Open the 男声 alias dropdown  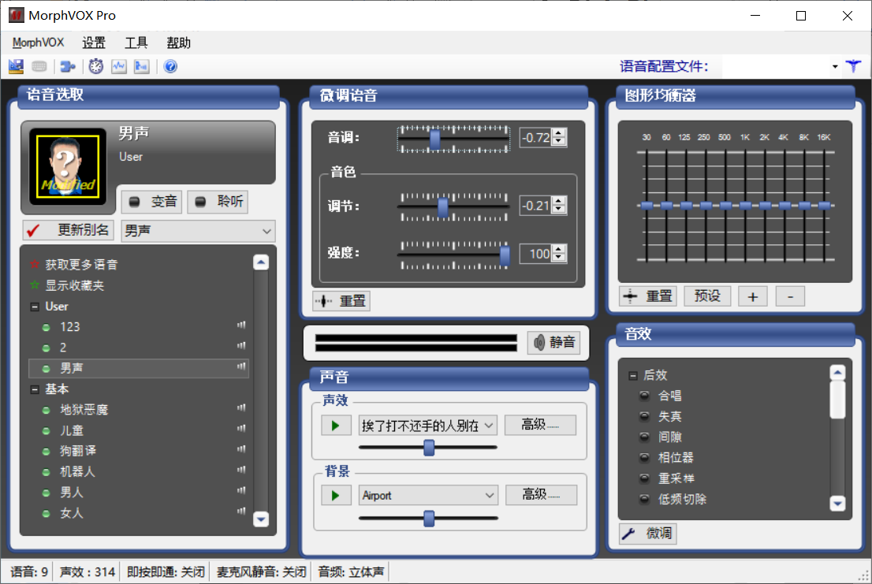point(266,231)
